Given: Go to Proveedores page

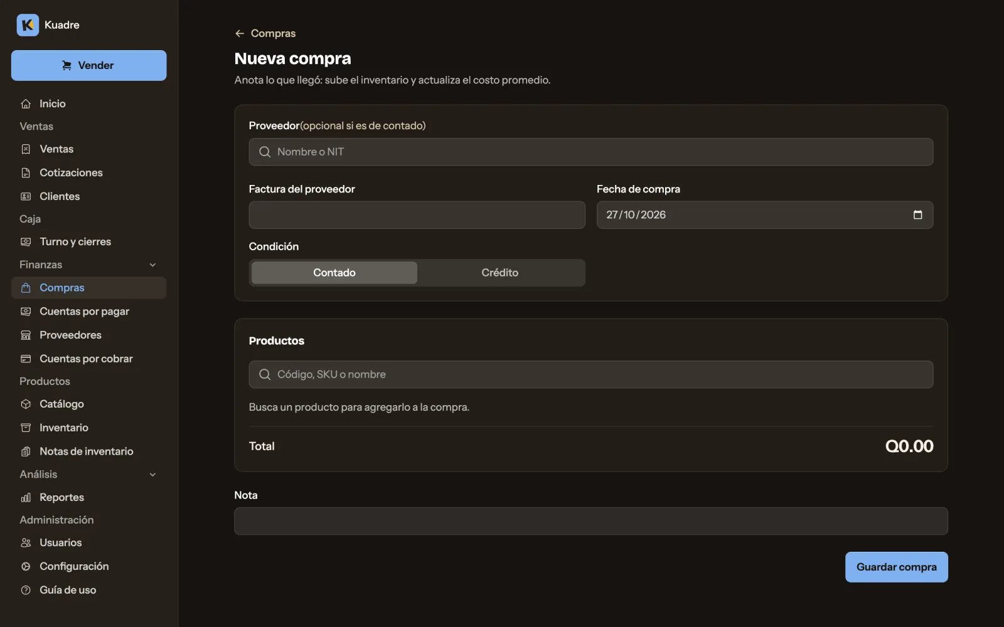Looking at the screenshot, I should click(88, 335).
